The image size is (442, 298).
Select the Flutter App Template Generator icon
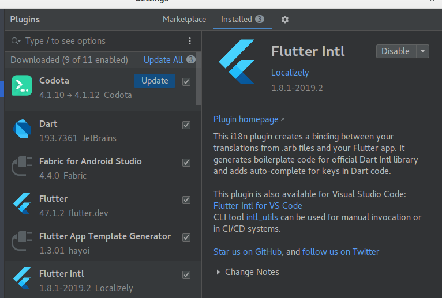(x=22, y=242)
